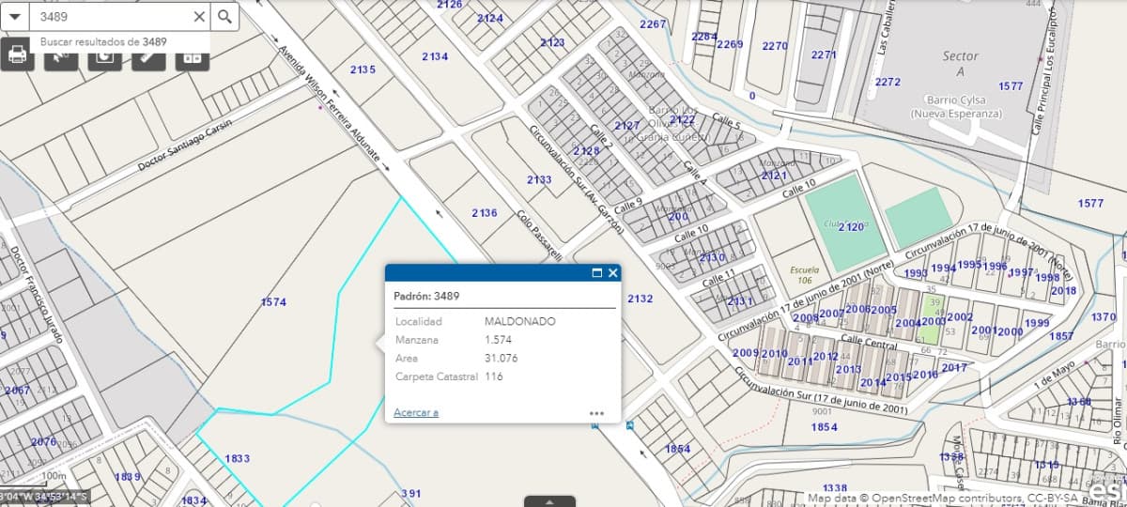
Task: Maximize the Padrón popup window
Action: (x=596, y=272)
